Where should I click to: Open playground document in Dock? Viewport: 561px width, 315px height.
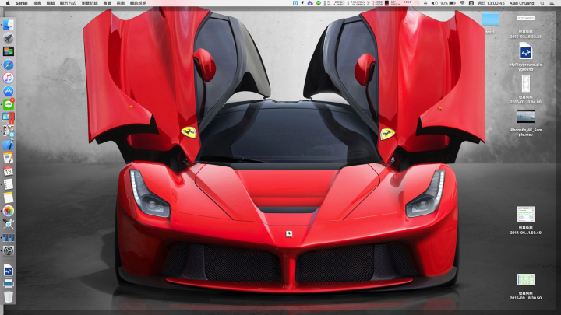(x=9, y=270)
